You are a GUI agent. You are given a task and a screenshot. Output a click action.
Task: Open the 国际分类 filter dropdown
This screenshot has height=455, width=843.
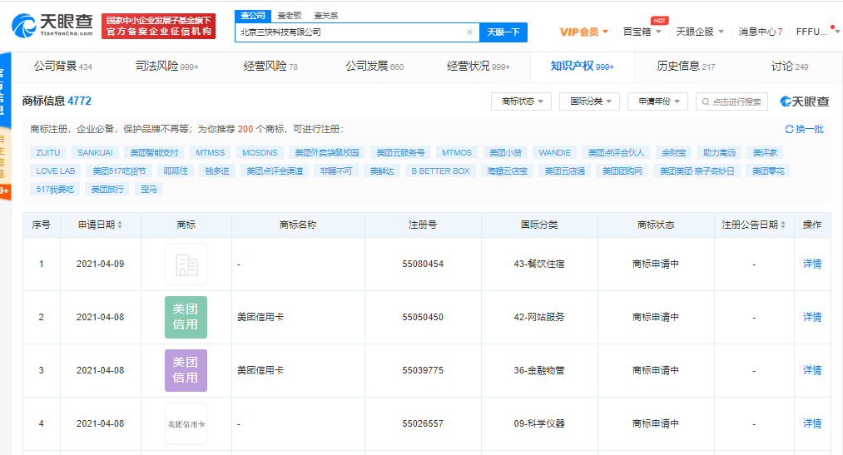click(x=590, y=101)
